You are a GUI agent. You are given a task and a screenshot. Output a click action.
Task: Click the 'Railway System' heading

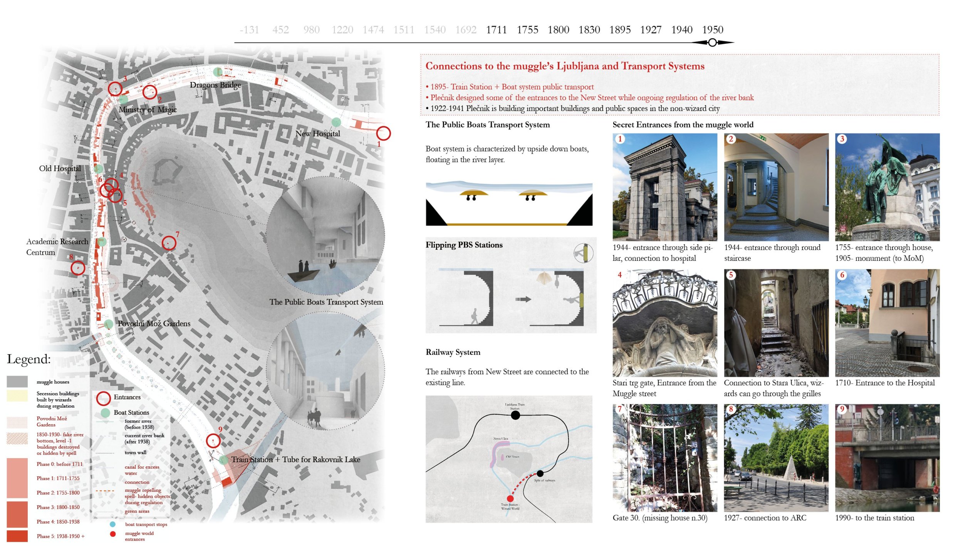tap(453, 352)
